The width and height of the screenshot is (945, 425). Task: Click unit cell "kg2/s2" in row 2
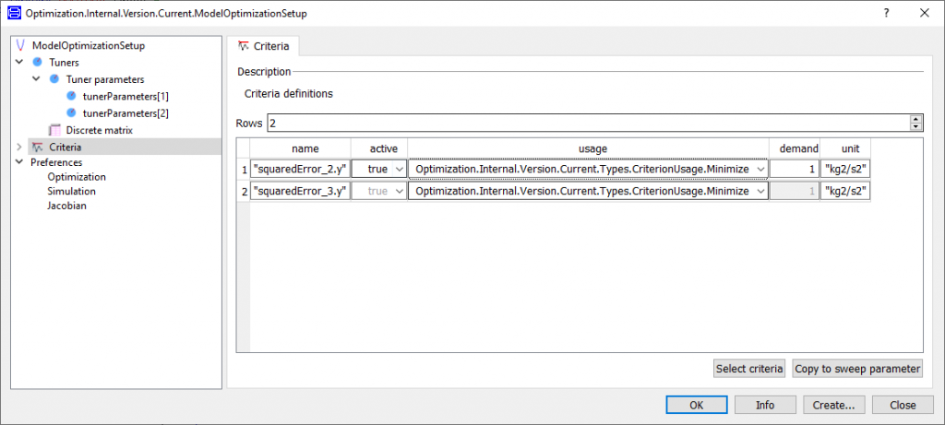[845, 191]
